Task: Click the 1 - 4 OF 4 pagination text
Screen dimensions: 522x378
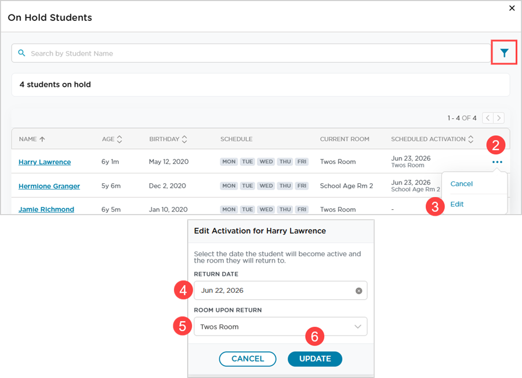Action: coord(462,118)
